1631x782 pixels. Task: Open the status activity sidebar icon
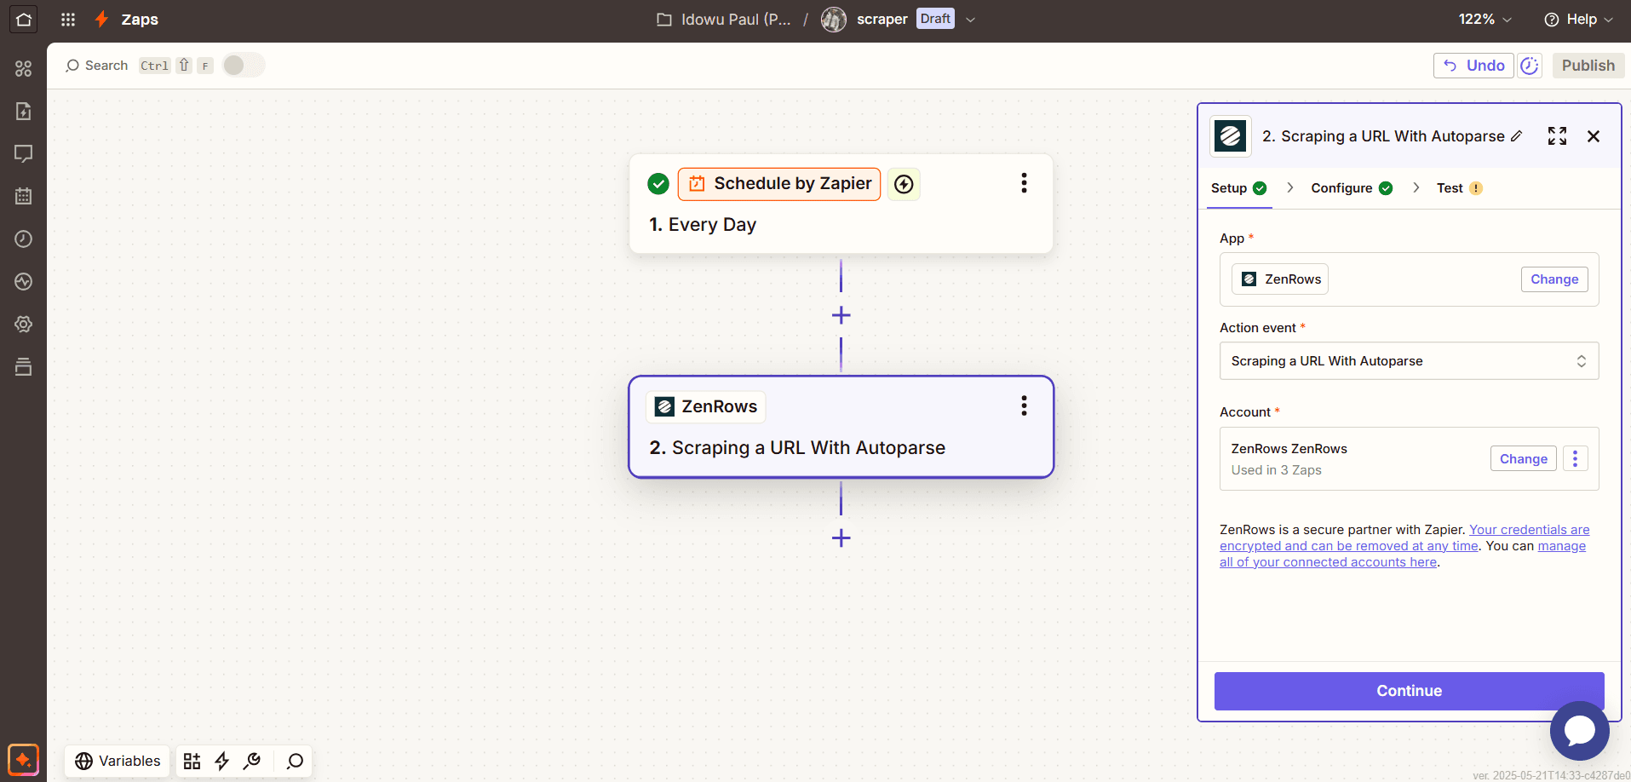[x=24, y=281]
